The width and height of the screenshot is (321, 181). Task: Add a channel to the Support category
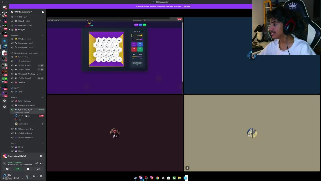(43, 35)
